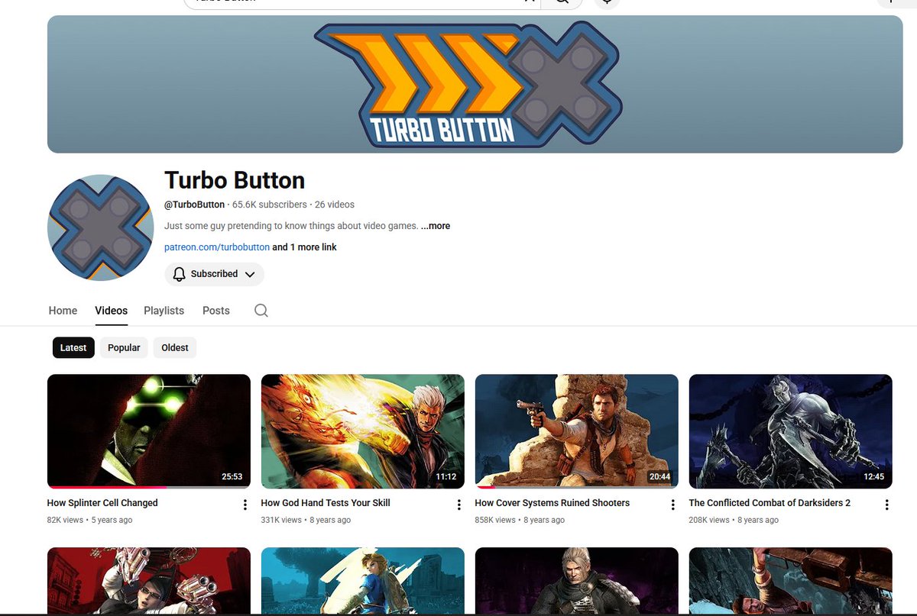917x616 pixels.
Task: Sort videos by Oldest
Action: [x=175, y=347]
